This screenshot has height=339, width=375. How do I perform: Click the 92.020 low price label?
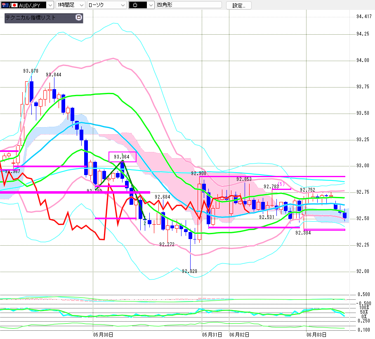(x=189, y=271)
